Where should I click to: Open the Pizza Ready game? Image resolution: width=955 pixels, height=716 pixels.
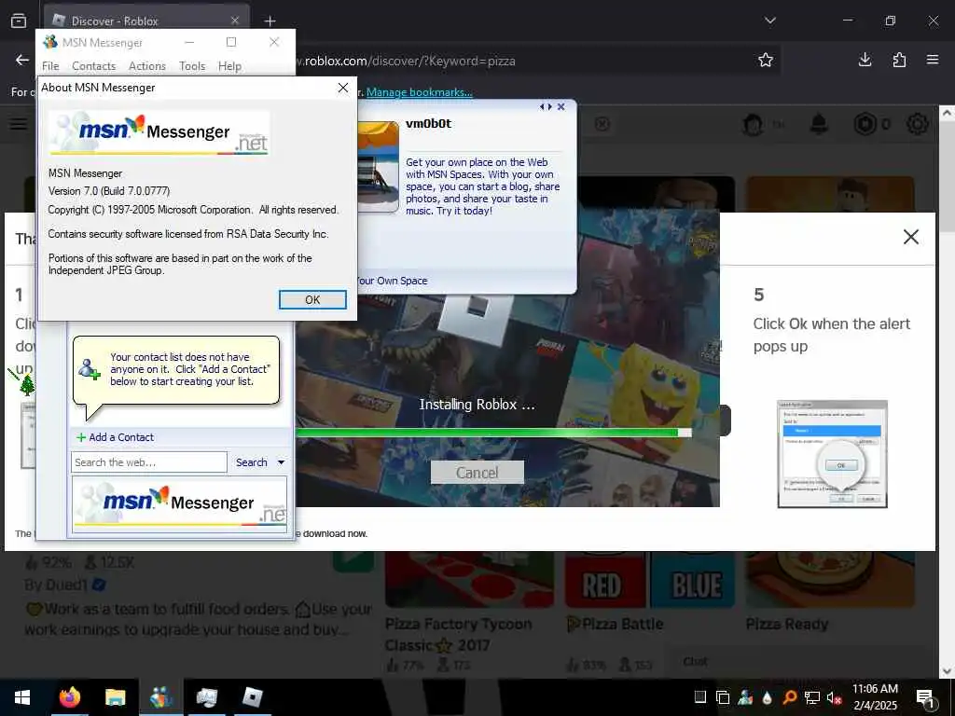pos(787,624)
